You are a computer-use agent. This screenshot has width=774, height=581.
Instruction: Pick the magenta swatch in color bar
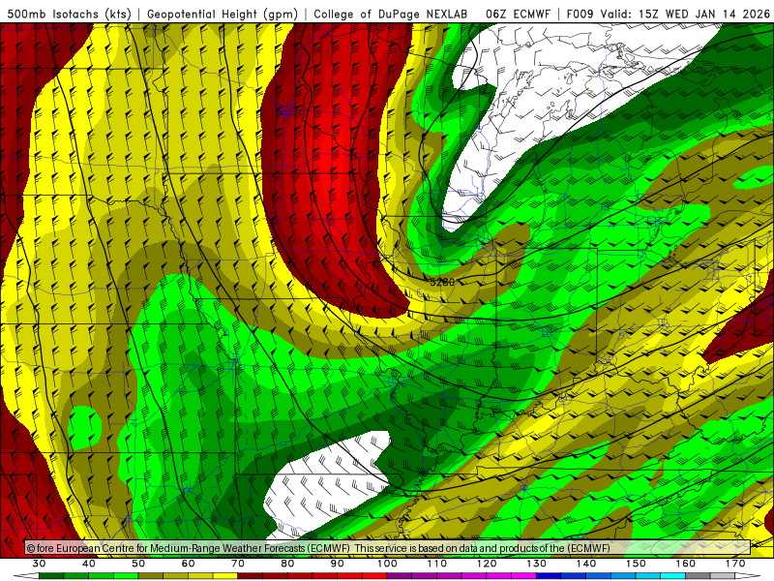click(x=523, y=576)
